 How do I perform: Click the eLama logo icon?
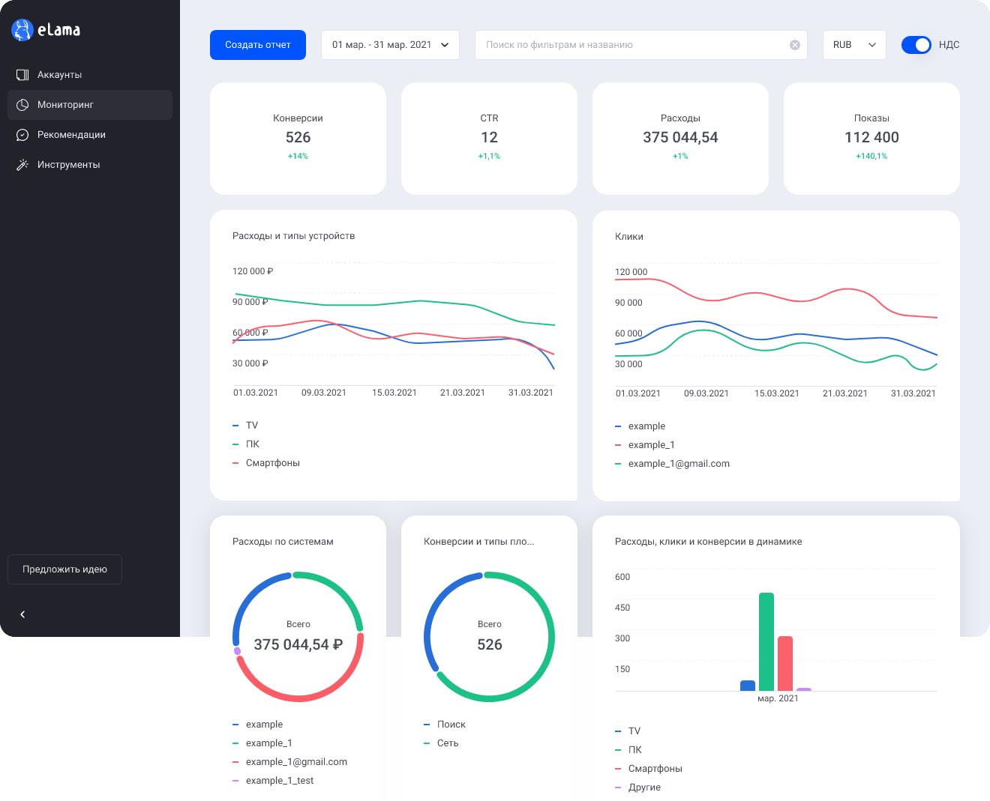tap(22, 30)
